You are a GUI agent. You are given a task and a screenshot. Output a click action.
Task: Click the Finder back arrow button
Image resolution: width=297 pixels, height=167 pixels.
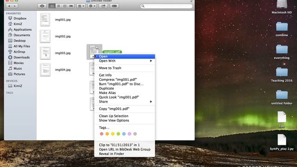[x=9, y=6]
